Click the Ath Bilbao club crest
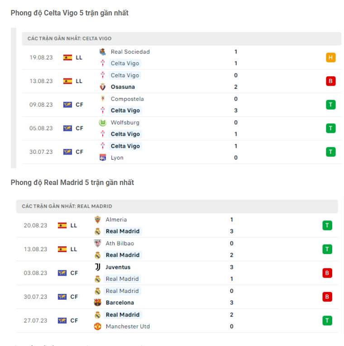344x346 pixels. pos(97,244)
